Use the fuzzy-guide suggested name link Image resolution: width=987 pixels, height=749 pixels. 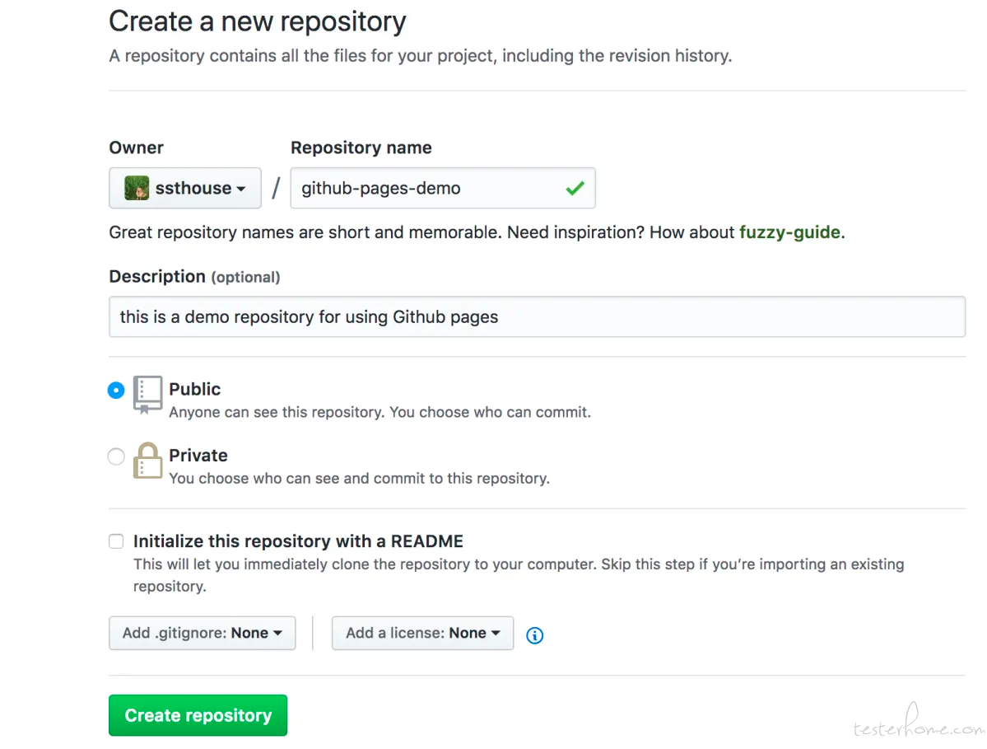click(789, 232)
